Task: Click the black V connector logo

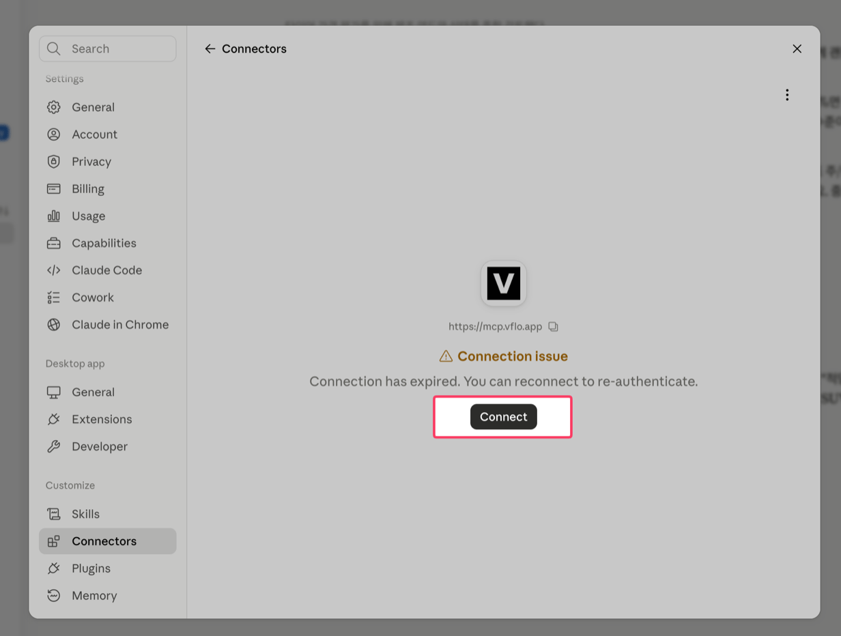Action: [x=504, y=283]
